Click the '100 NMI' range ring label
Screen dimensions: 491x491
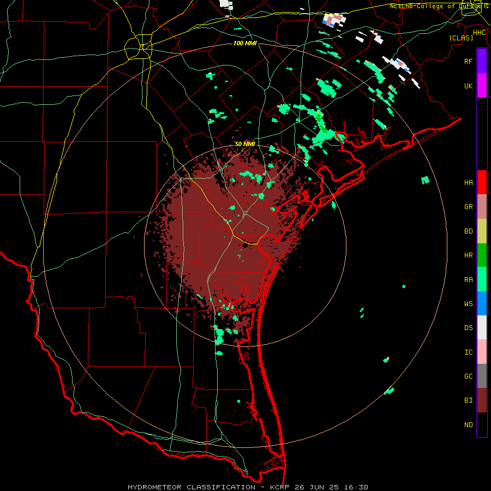pos(245,43)
